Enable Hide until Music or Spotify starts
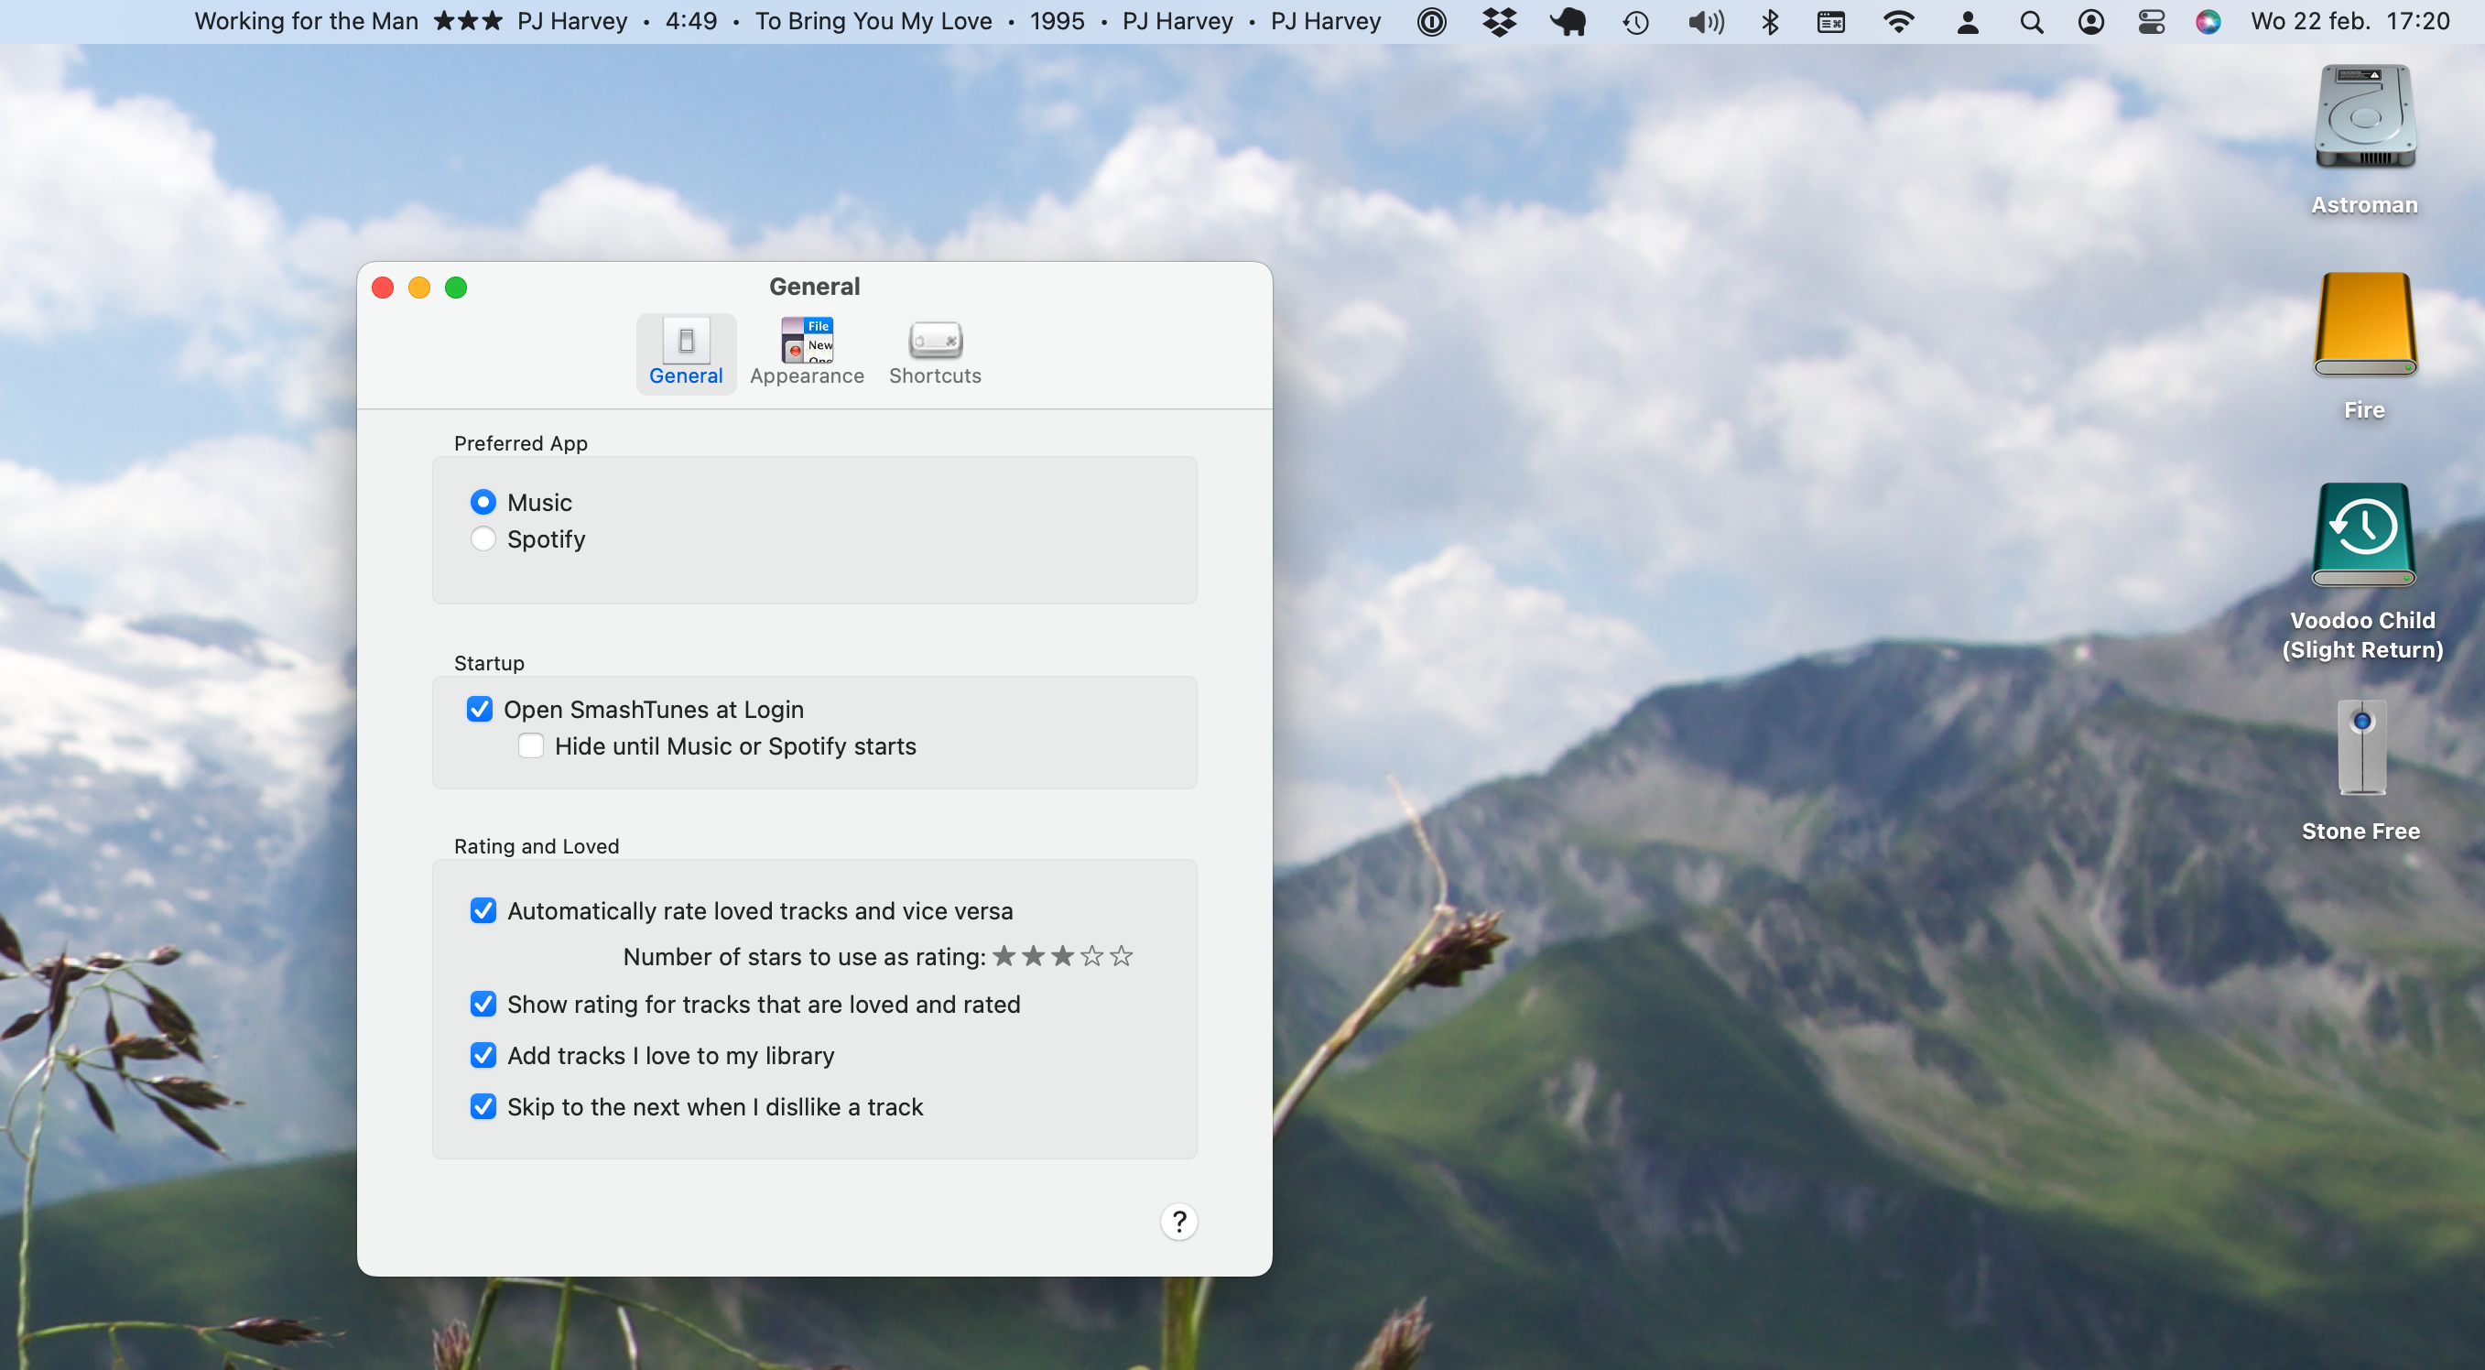 coord(530,745)
